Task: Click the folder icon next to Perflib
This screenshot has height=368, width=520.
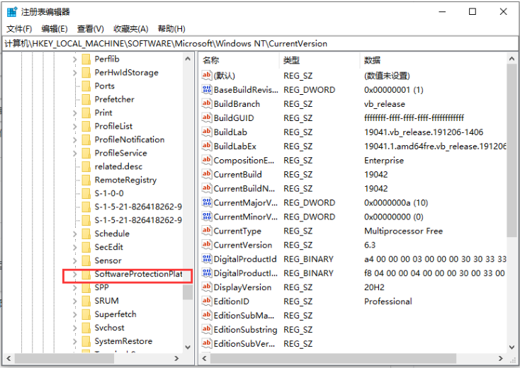Action: pos(86,59)
